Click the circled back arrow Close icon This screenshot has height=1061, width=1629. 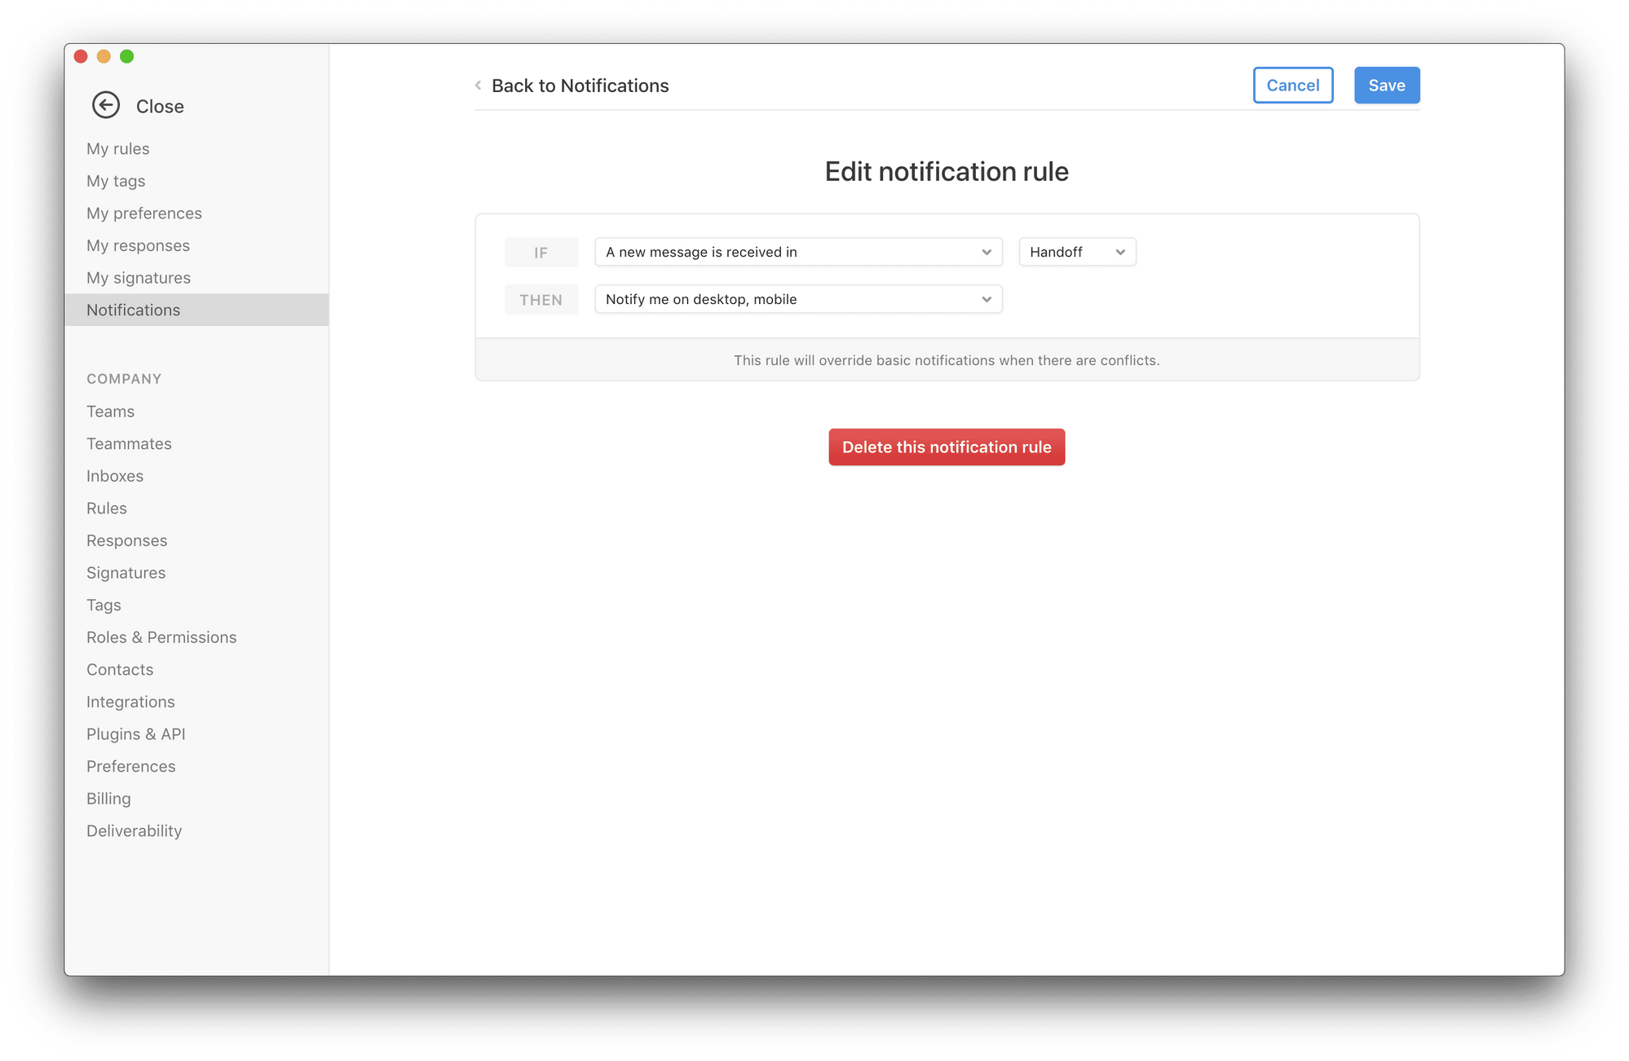pyautogui.click(x=106, y=105)
